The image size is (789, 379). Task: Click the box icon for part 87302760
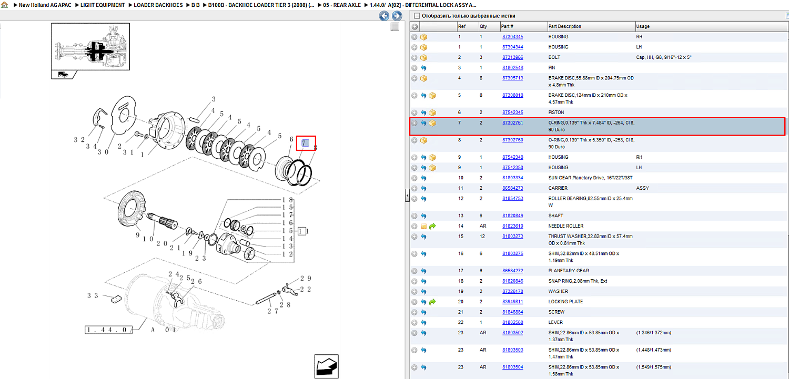click(x=424, y=140)
